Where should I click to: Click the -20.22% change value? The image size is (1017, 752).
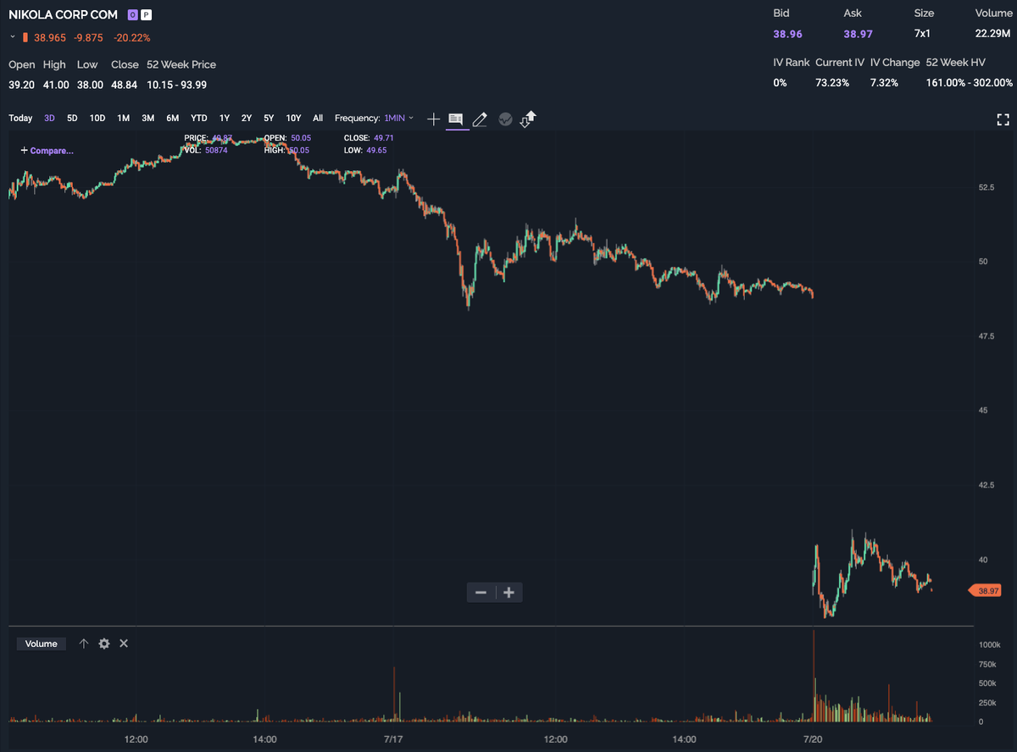(132, 37)
